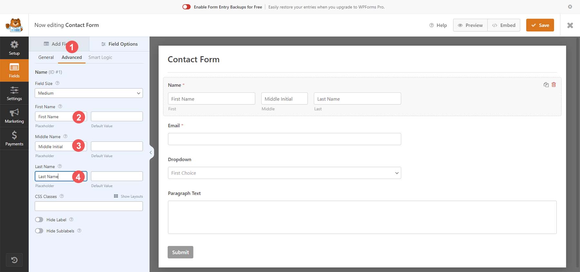
Task: Click the Preview button
Action: (x=470, y=25)
